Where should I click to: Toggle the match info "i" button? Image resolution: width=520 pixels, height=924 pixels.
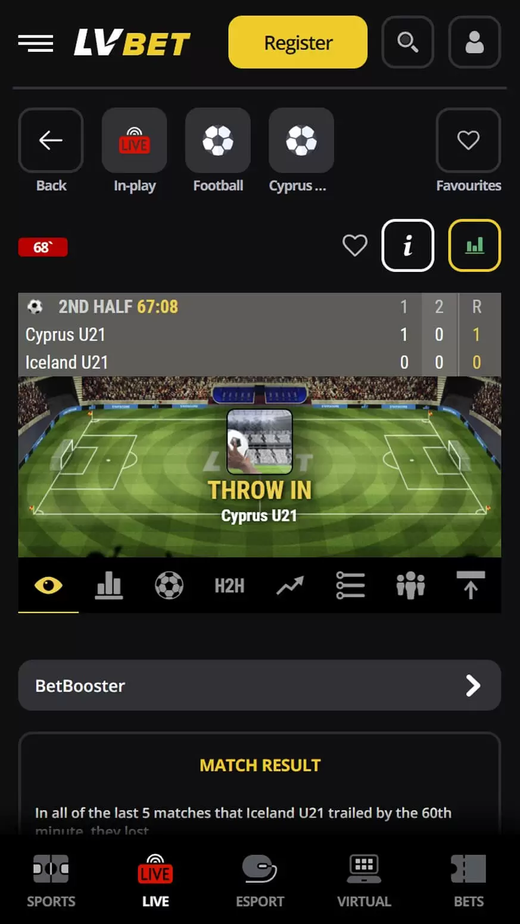pos(407,245)
